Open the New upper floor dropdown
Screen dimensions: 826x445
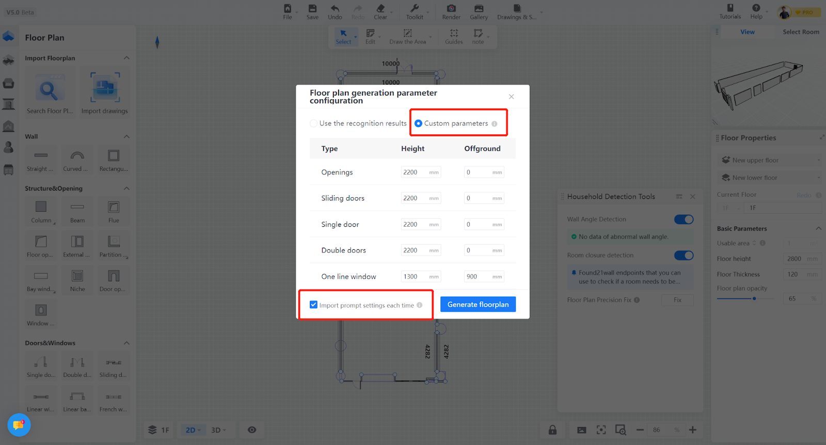(770, 160)
